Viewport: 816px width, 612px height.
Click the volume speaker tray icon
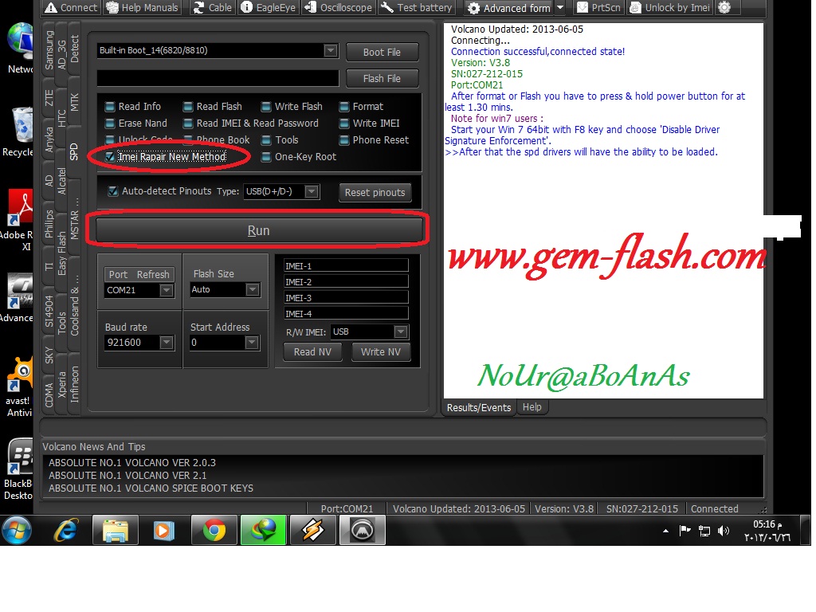[x=723, y=531]
